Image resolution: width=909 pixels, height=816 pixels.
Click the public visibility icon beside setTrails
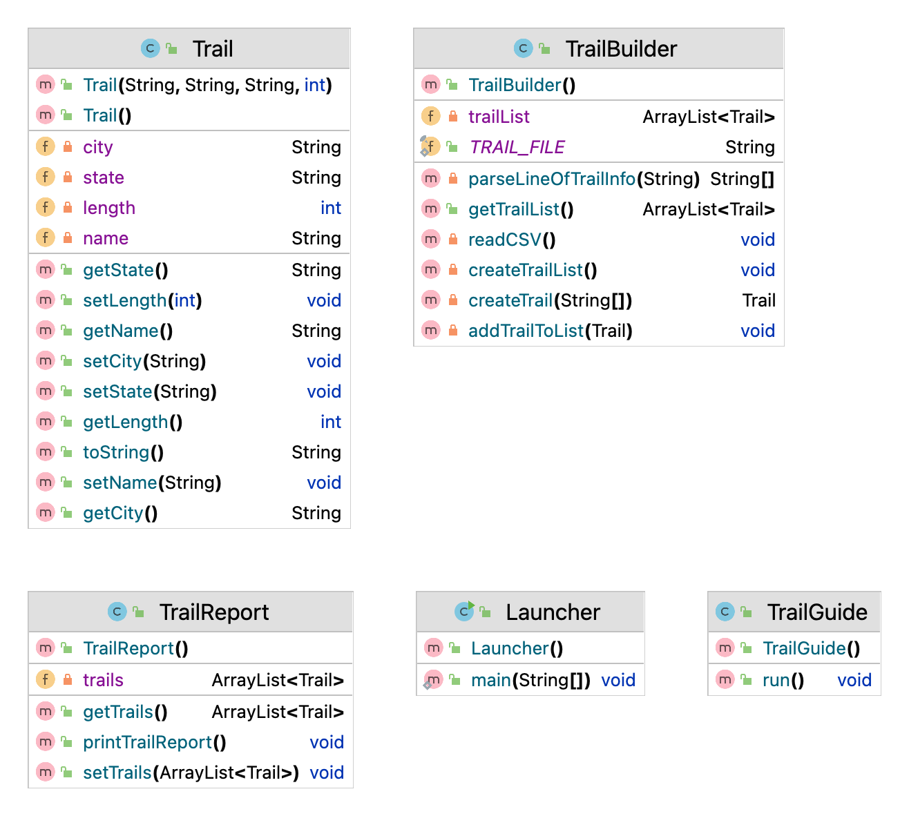point(67,772)
